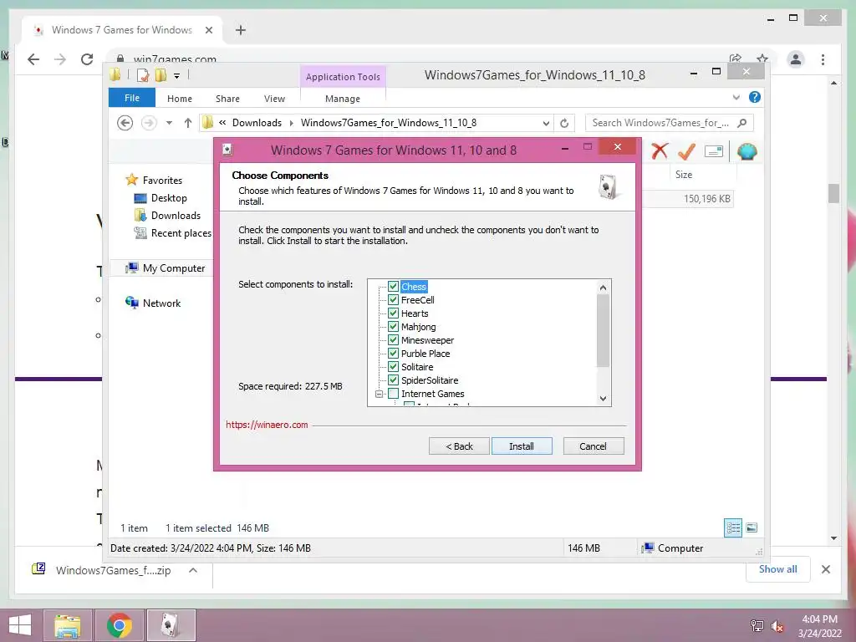Click the Back button in installer
Viewport: 856px width, 642px height.
(x=459, y=446)
